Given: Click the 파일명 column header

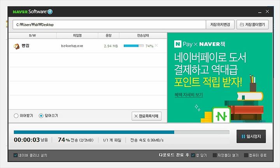Looking at the screenshot, I should tap(77, 35).
